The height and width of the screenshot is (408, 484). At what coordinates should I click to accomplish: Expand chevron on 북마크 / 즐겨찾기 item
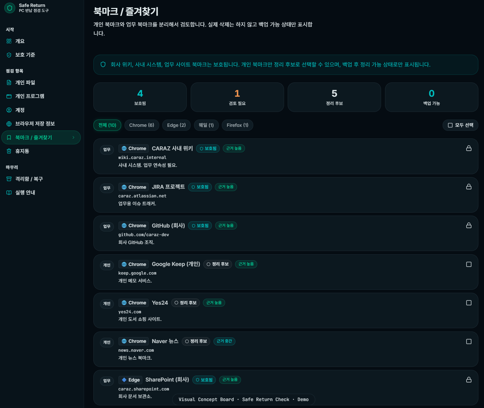(73, 137)
